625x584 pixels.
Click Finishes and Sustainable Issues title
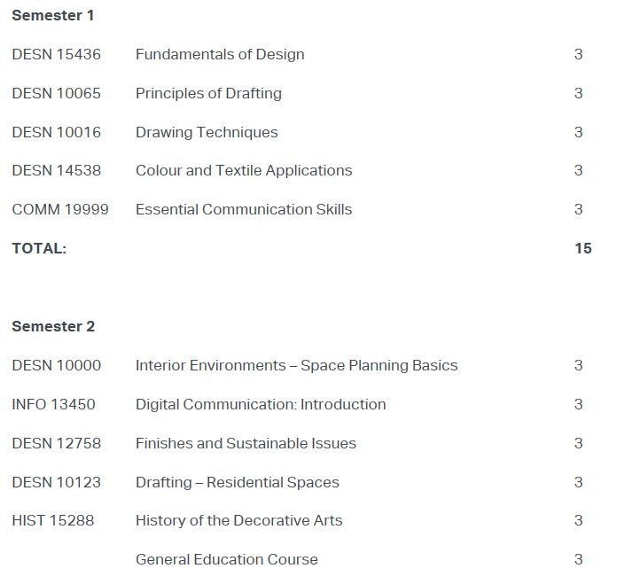[x=246, y=443]
